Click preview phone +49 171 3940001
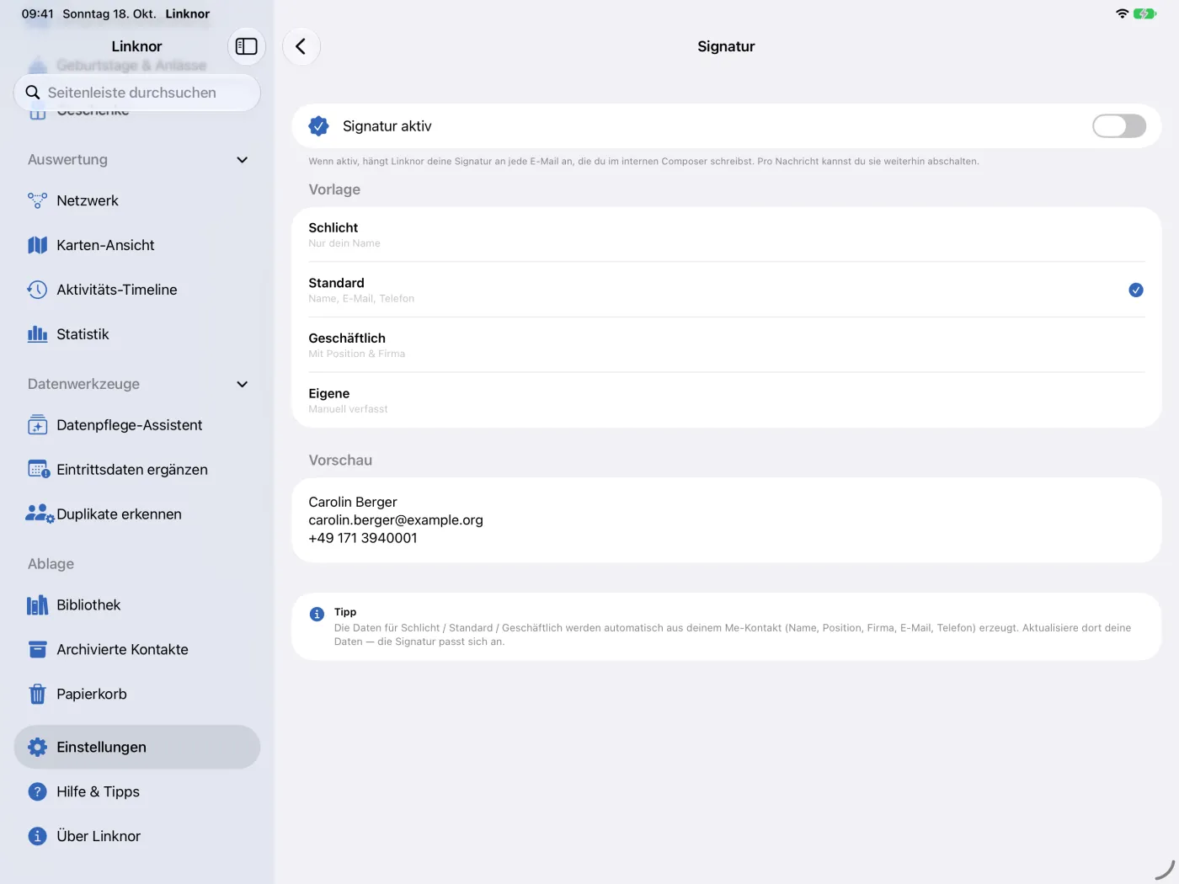This screenshot has height=884, width=1179. (363, 539)
